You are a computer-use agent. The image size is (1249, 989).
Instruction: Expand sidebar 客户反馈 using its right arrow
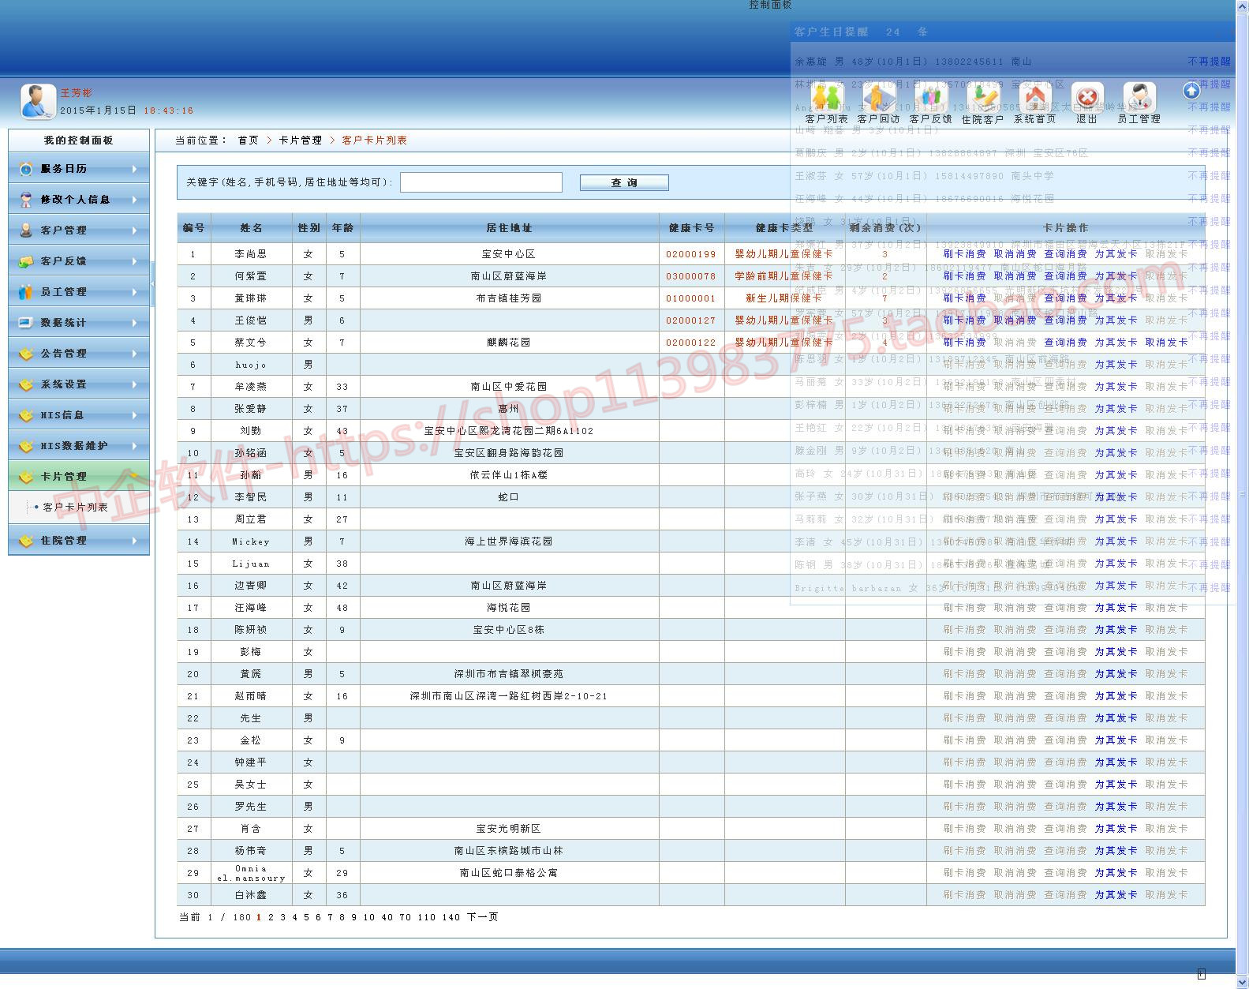[x=135, y=261]
